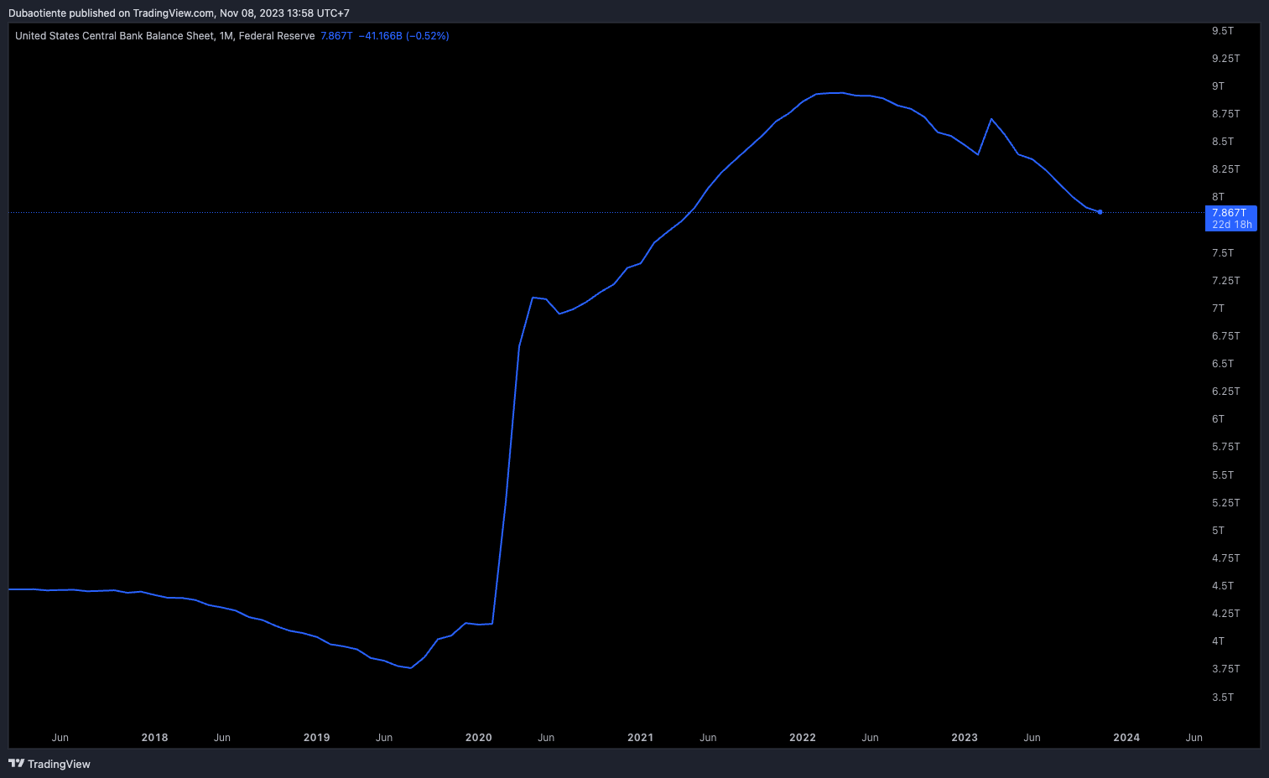Viewport: 1269px width, 778px height.
Task: Click the 4T price axis label
Action: (1218, 641)
